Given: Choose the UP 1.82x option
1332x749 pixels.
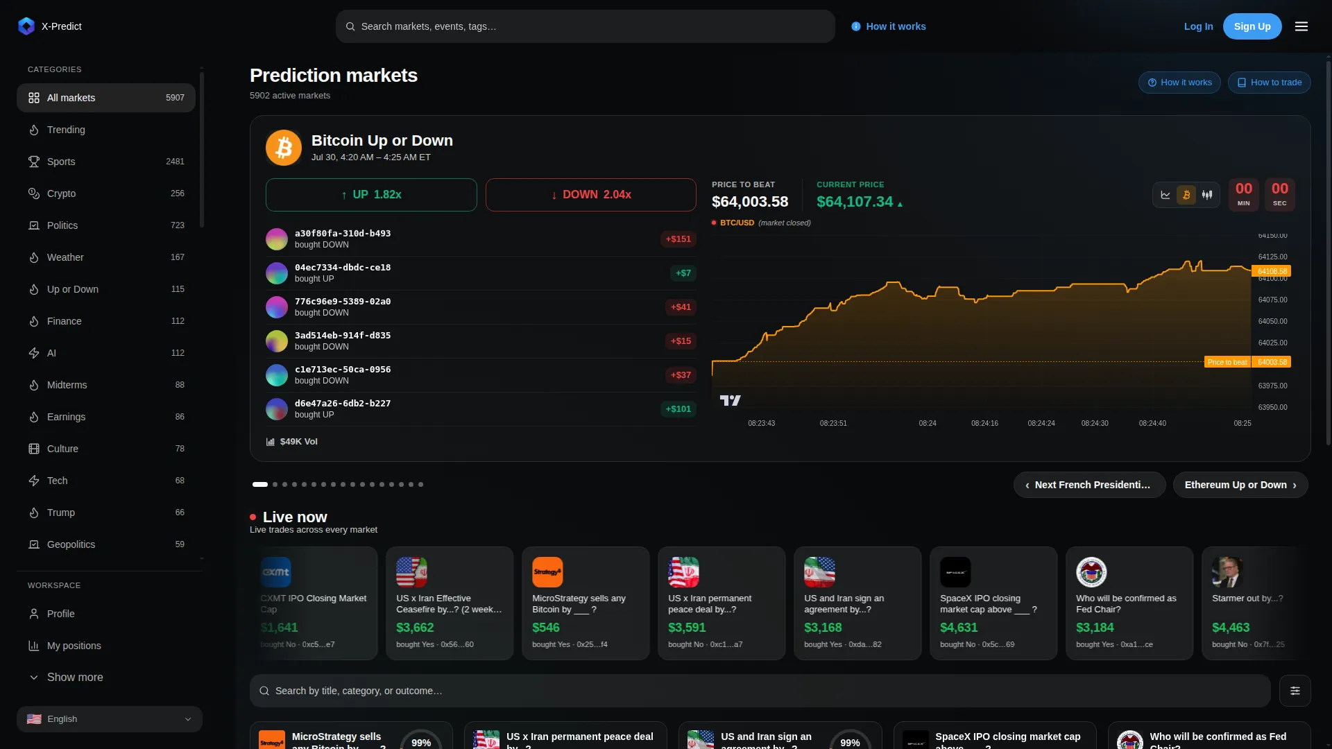Looking at the screenshot, I should [371, 195].
